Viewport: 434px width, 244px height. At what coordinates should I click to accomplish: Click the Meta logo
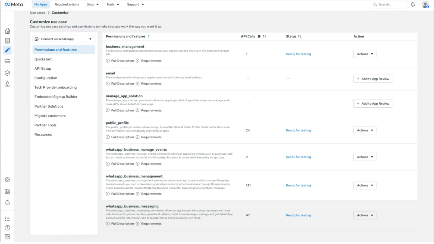14,4
